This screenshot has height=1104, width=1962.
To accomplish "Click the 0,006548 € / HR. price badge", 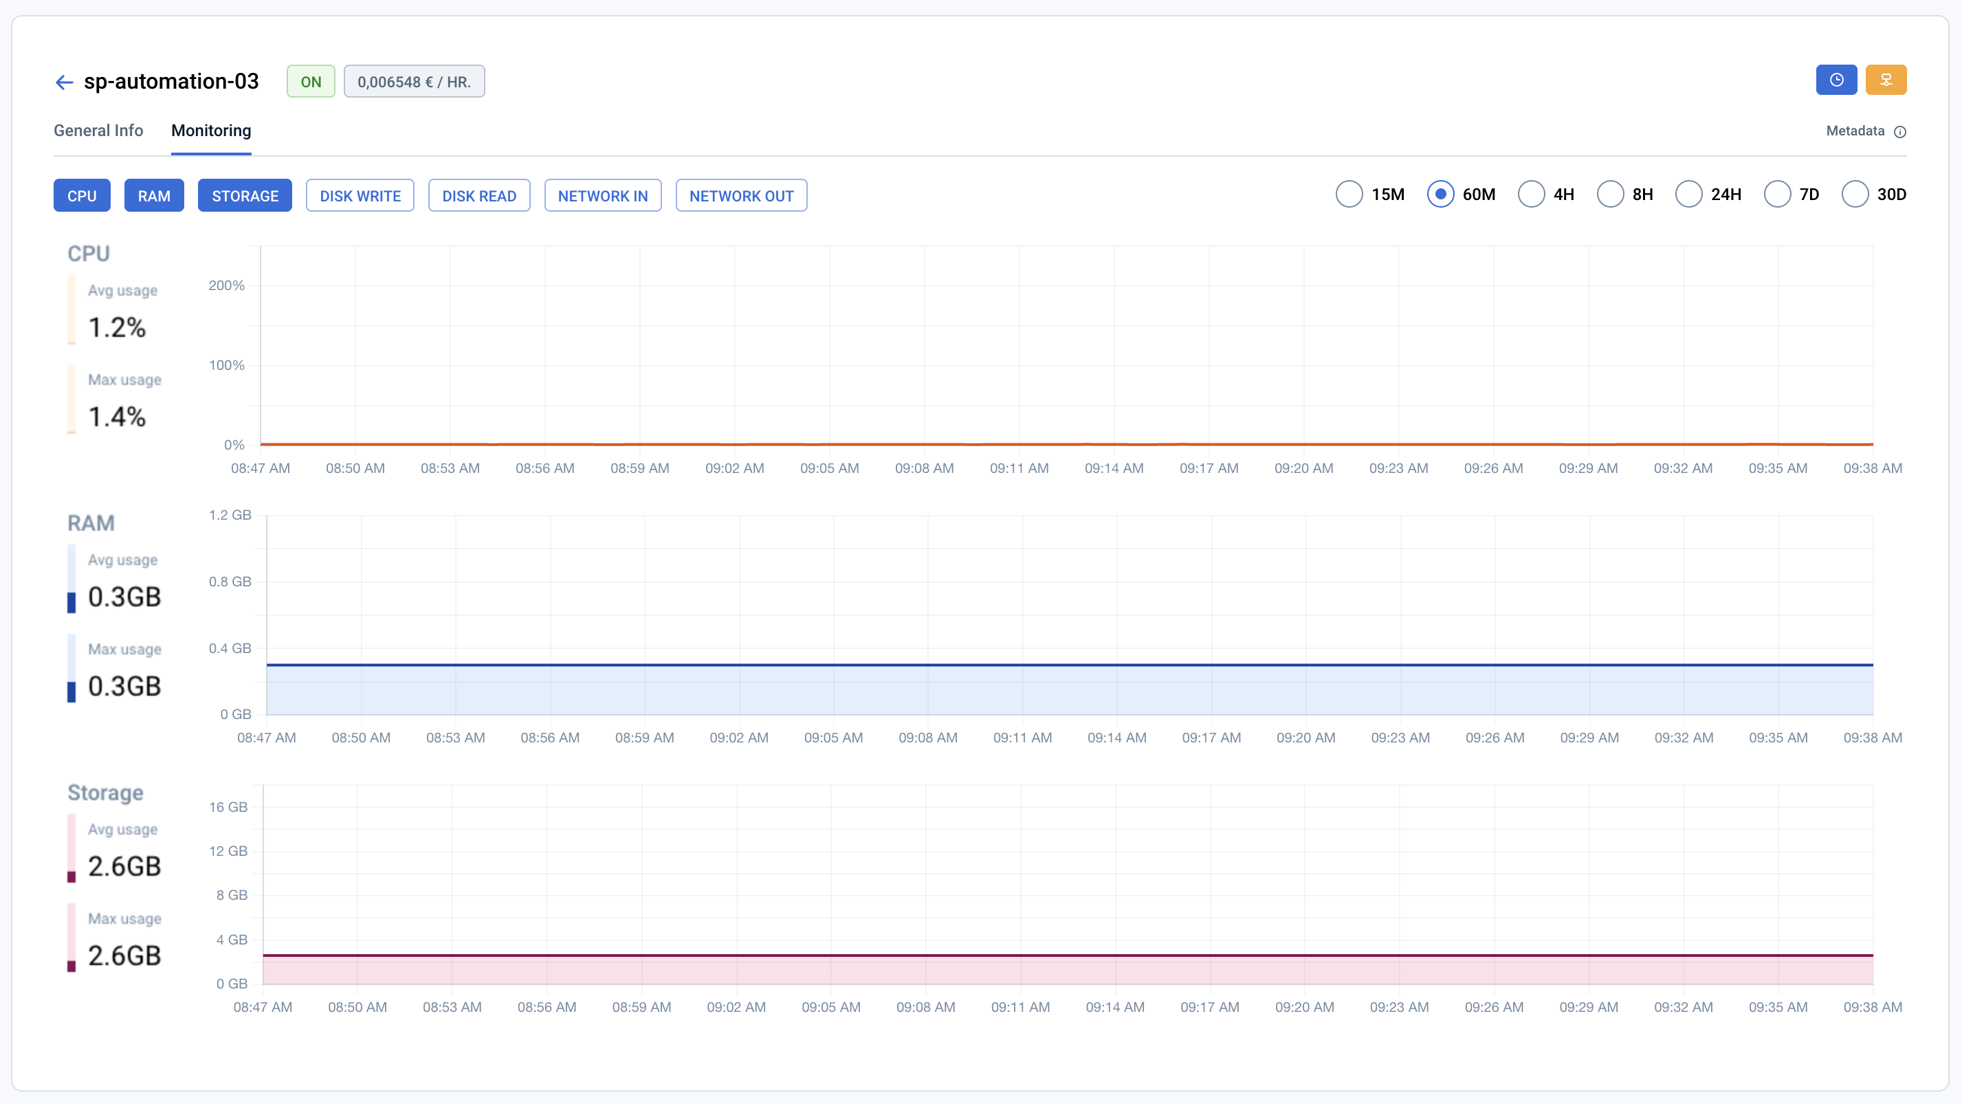I will pos(415,82).
